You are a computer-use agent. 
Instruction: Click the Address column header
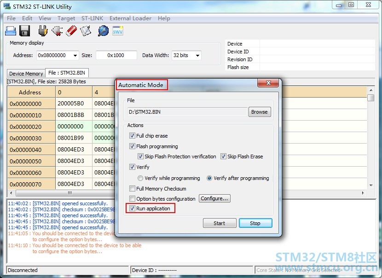click(31, 93)
